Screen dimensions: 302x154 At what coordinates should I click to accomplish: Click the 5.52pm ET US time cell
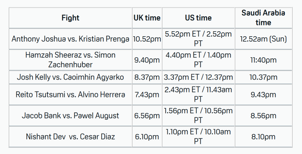(x=198, y=39)
